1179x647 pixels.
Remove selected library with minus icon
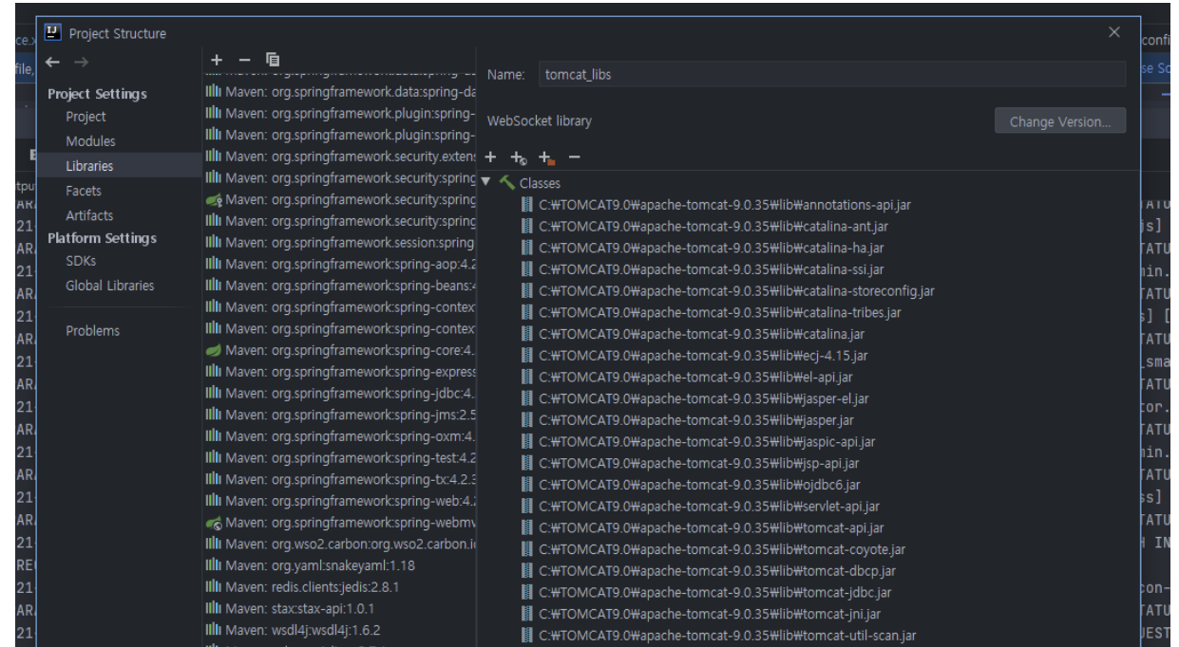point(244,59)
